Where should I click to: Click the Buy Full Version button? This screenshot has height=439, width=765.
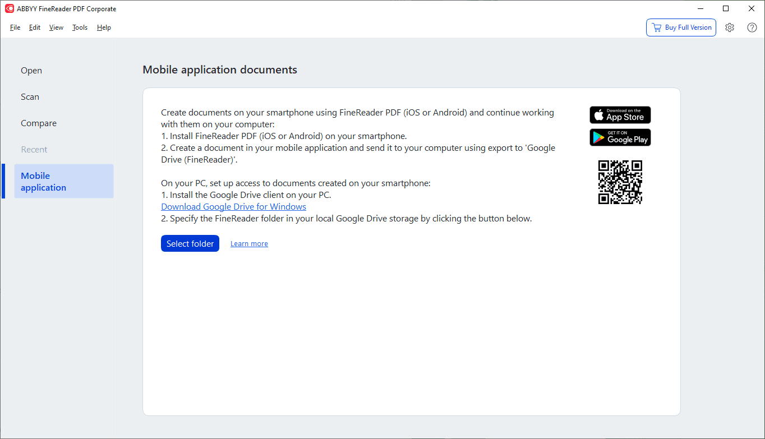(681, 27)
